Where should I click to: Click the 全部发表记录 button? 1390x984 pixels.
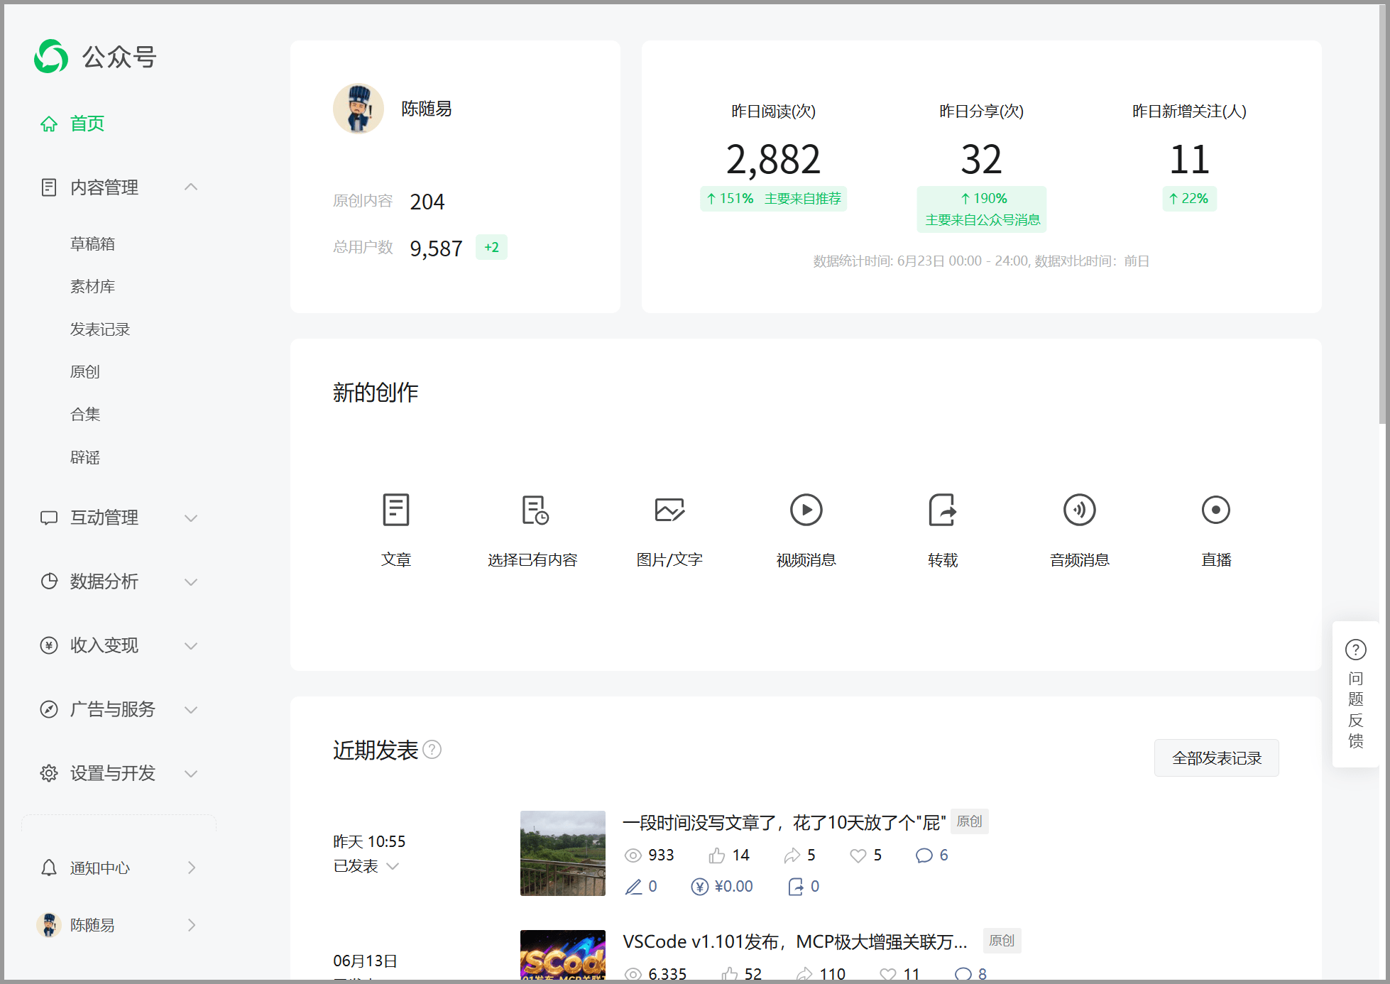[x=1216, y=758]
